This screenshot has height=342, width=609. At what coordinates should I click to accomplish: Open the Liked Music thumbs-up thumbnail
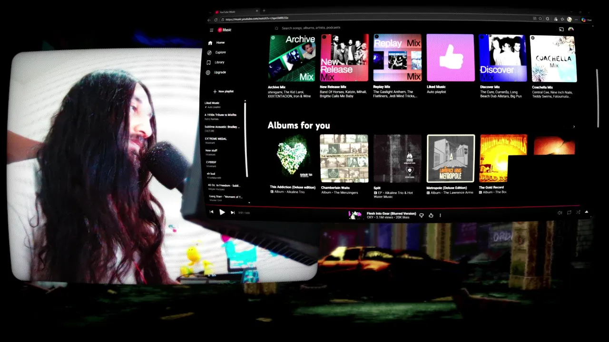tap(450, 57)
